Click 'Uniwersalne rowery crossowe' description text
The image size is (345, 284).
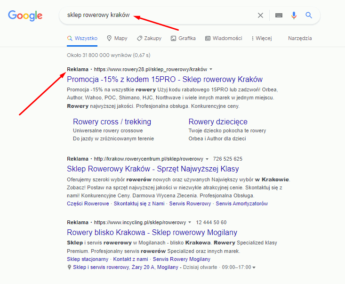click(x=108, y=130)
